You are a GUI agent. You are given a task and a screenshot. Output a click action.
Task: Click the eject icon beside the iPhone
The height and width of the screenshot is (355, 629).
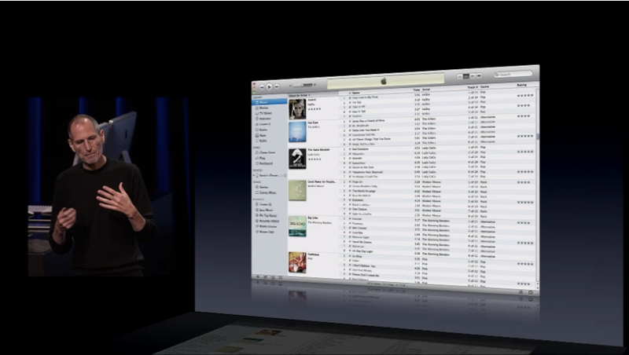(x=285, y=175)
